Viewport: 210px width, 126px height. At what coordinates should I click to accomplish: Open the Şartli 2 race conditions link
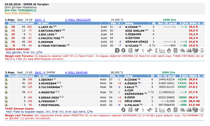pos(40,20)
